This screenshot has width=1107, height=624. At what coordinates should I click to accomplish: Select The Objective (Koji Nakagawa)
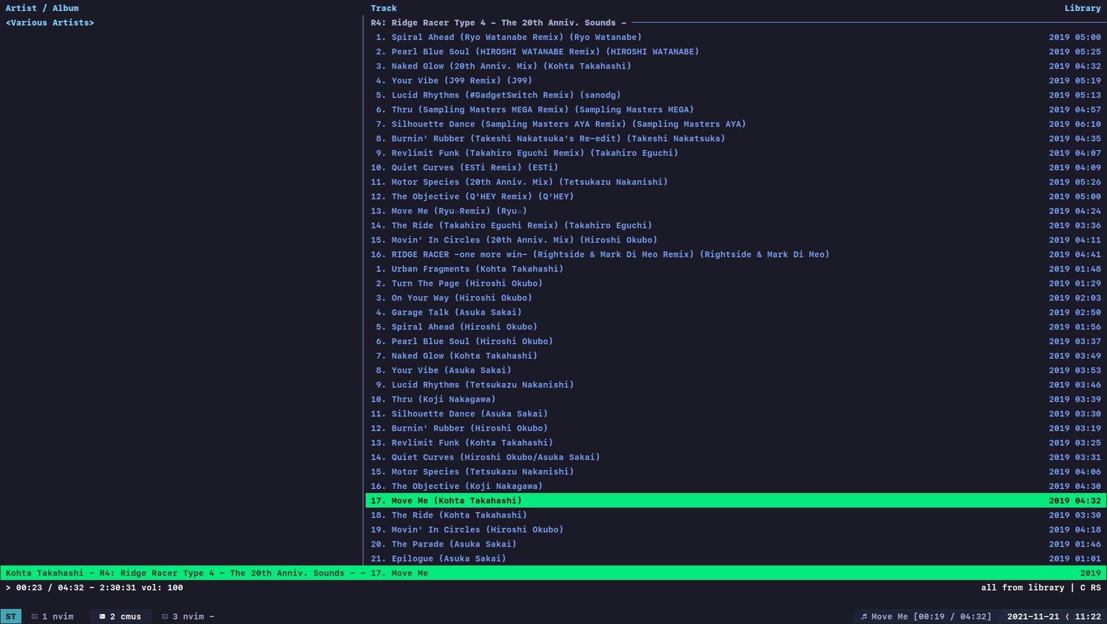click(736, 486)
